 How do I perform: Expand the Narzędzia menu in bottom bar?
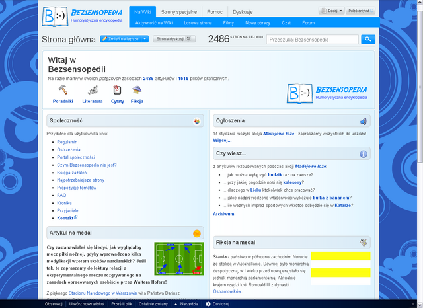(x=186, y=304)
